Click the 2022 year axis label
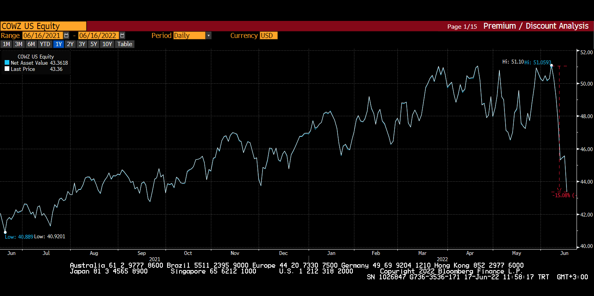Screen dimensions: 594x296 (442, 259)
